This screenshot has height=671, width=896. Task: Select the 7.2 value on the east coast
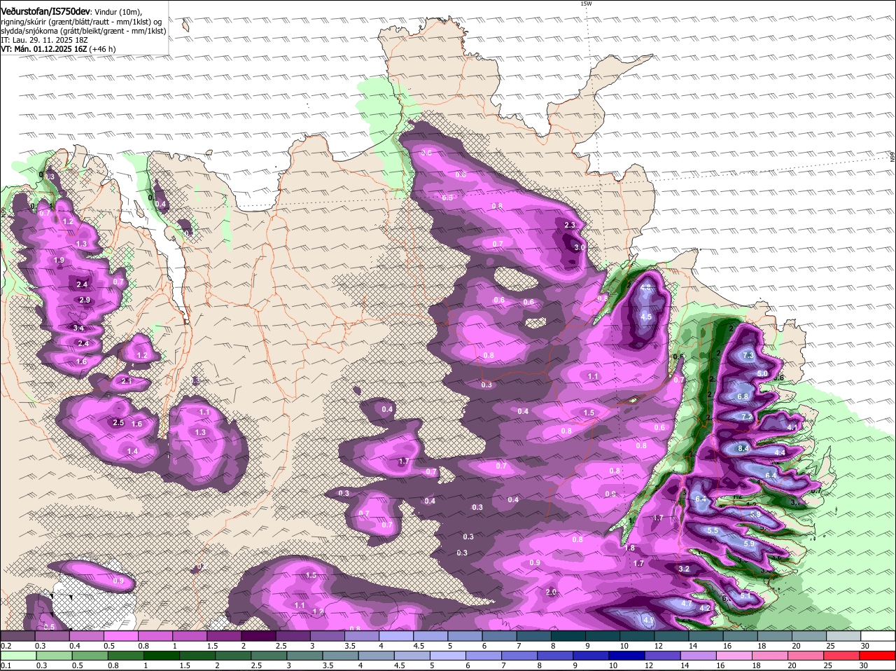coord(747,417)
